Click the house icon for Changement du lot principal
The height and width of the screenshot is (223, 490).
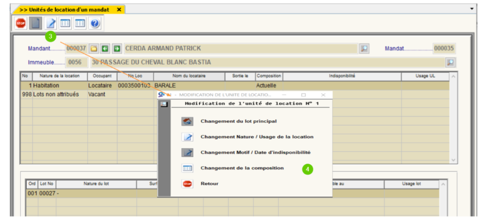(187, 121)
